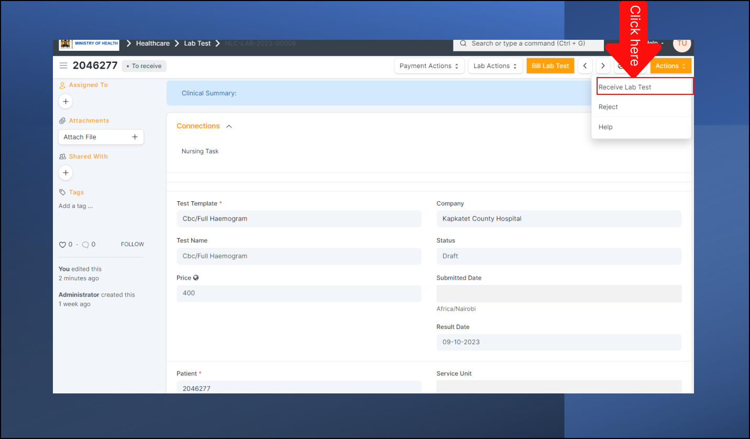Click the Assigned To person icon
Viewport: 750px width, 439px height.
62,85
